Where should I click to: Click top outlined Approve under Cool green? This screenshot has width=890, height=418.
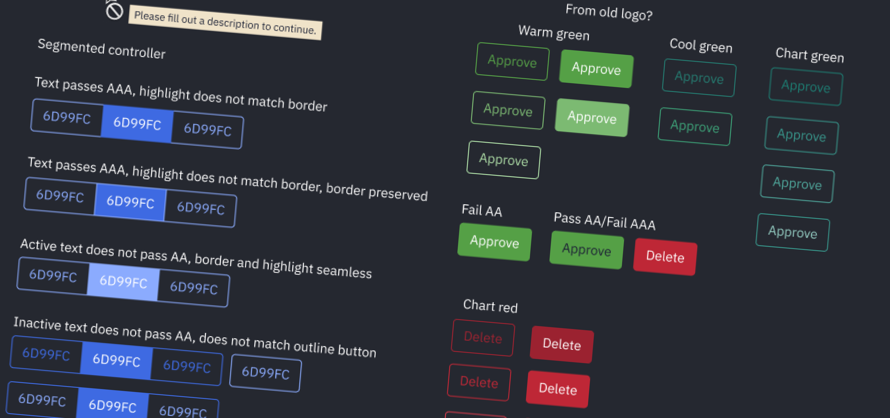click(x=699, y=78)
